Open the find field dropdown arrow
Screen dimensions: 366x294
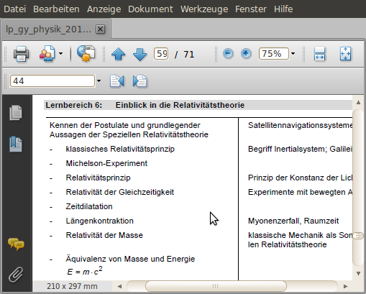coord(99,81)
